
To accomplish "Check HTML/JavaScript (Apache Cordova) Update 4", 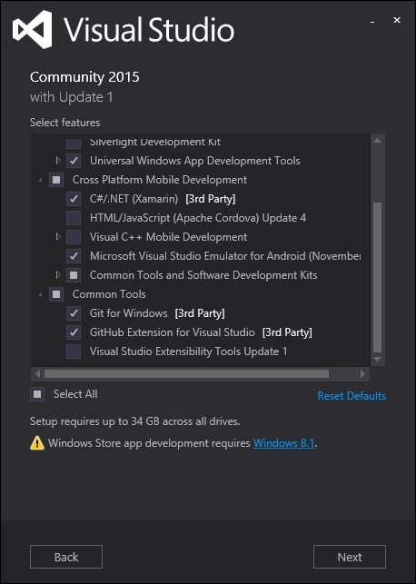I will pos(74,218).
